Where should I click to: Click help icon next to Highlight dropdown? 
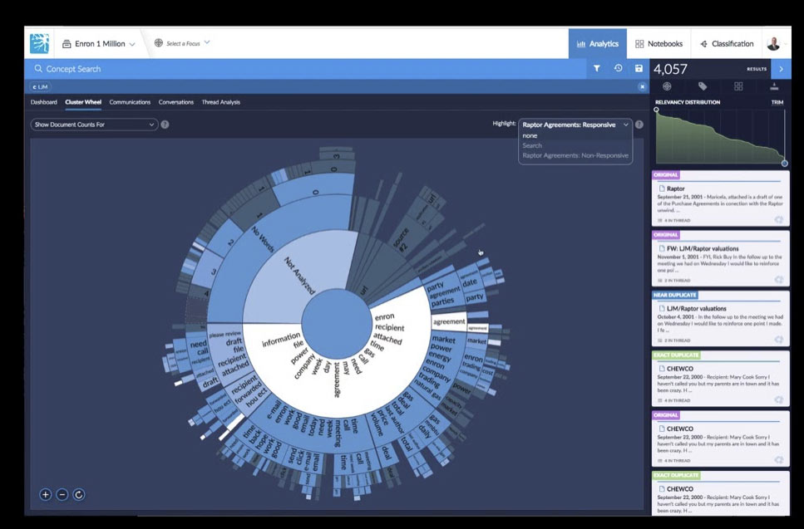(x=639, y=125)
